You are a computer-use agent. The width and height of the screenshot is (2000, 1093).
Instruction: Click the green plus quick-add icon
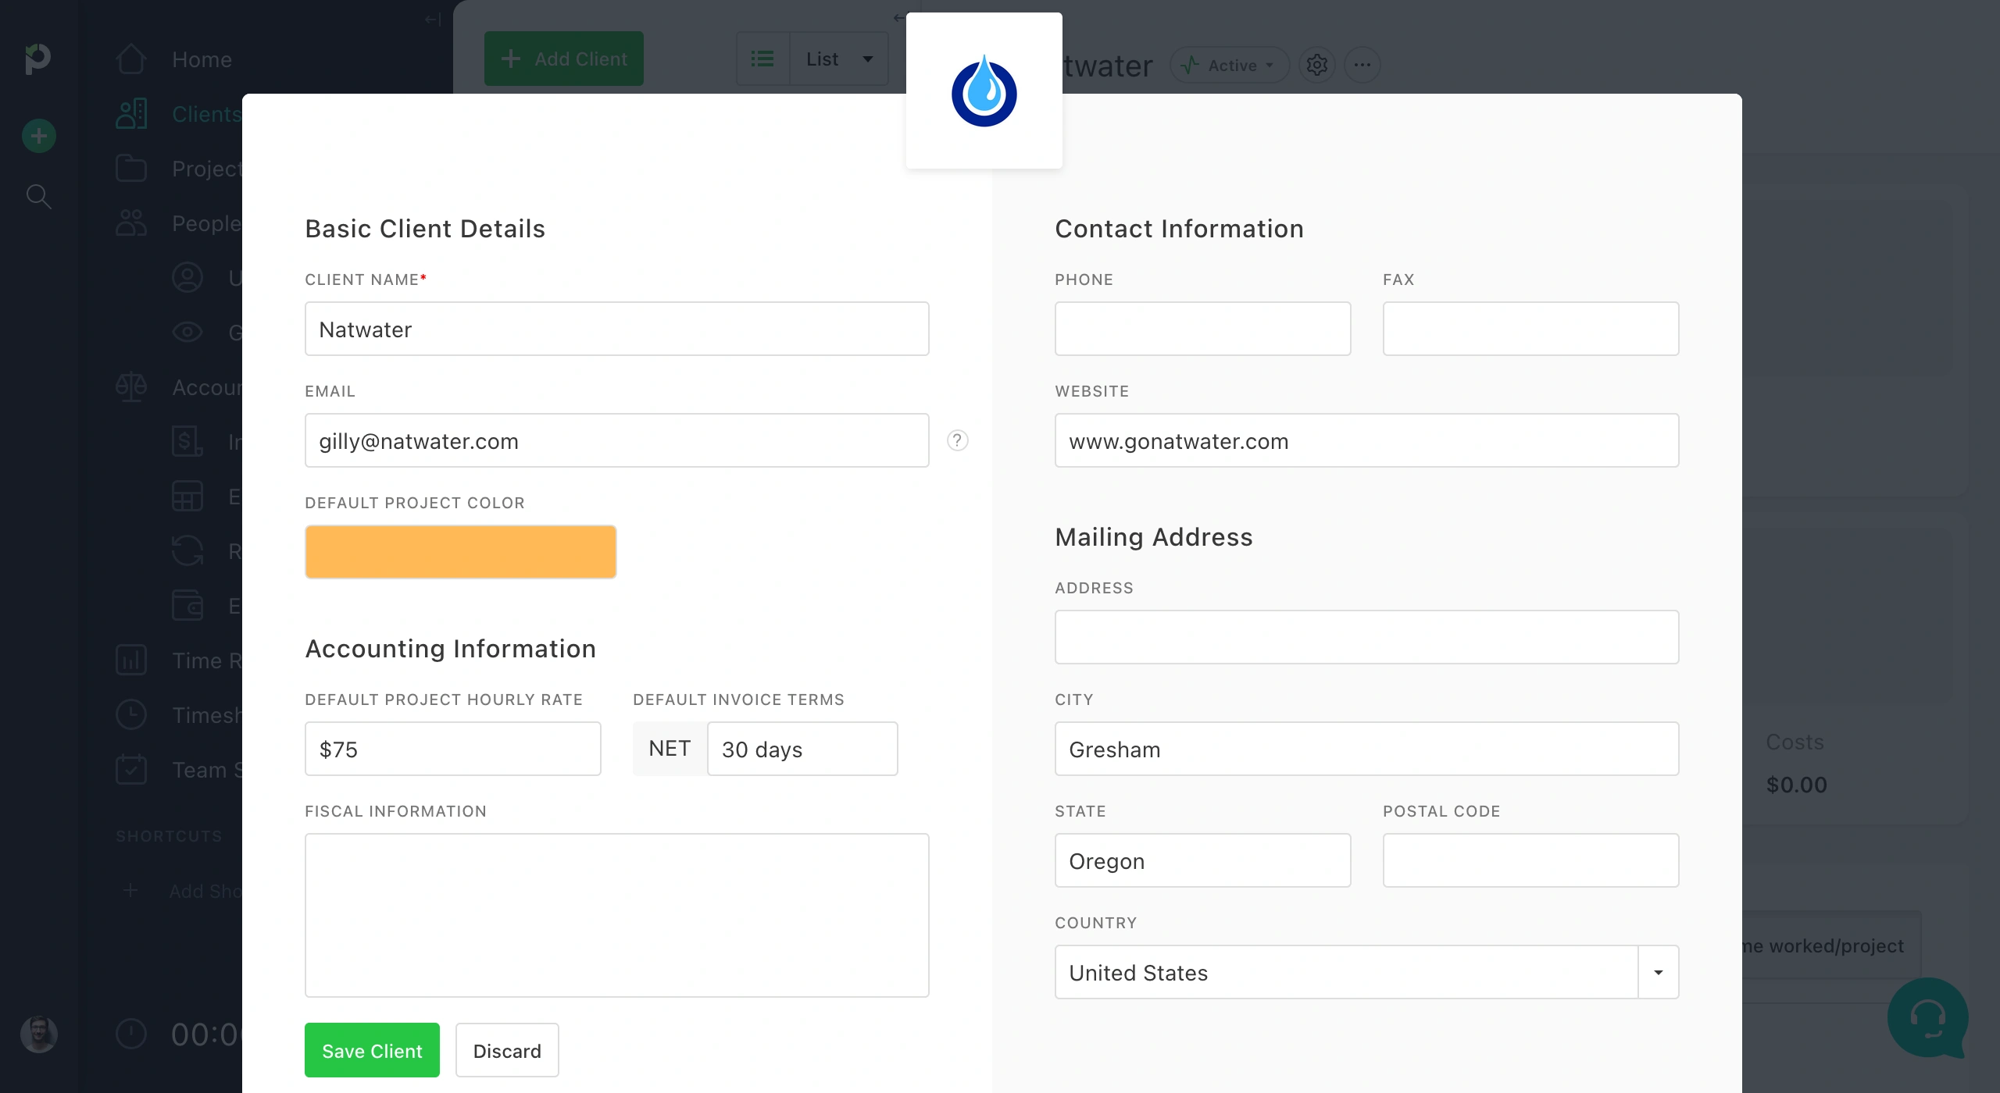(x=38, y=136)
